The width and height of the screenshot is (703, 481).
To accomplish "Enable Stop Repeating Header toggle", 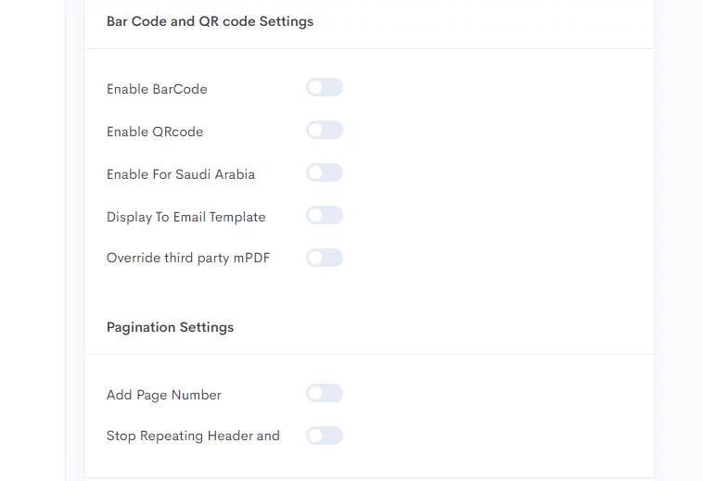I will pos(325,436).
